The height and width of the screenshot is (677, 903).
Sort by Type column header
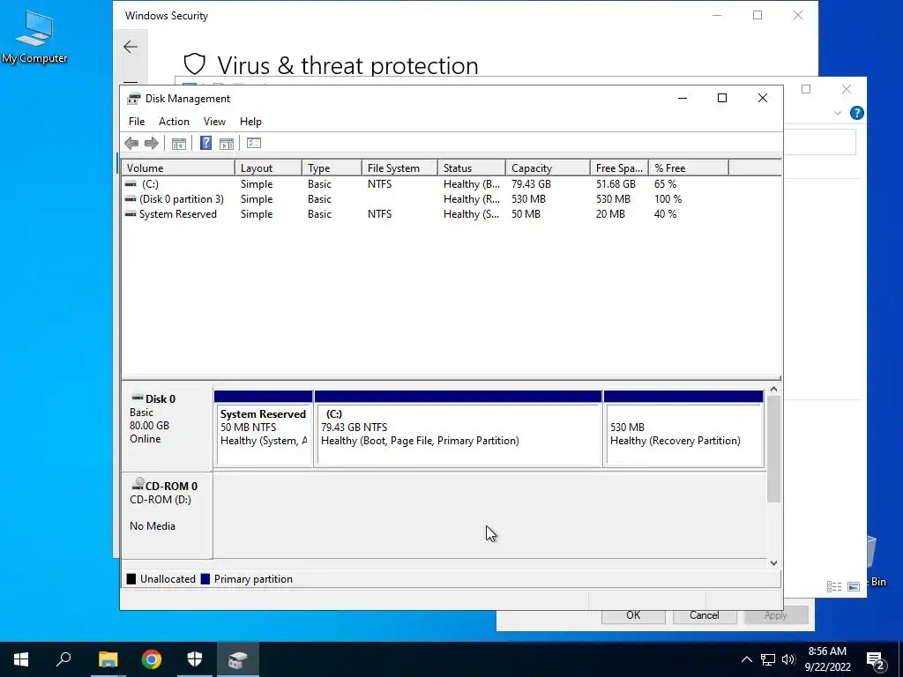(332, 168)
